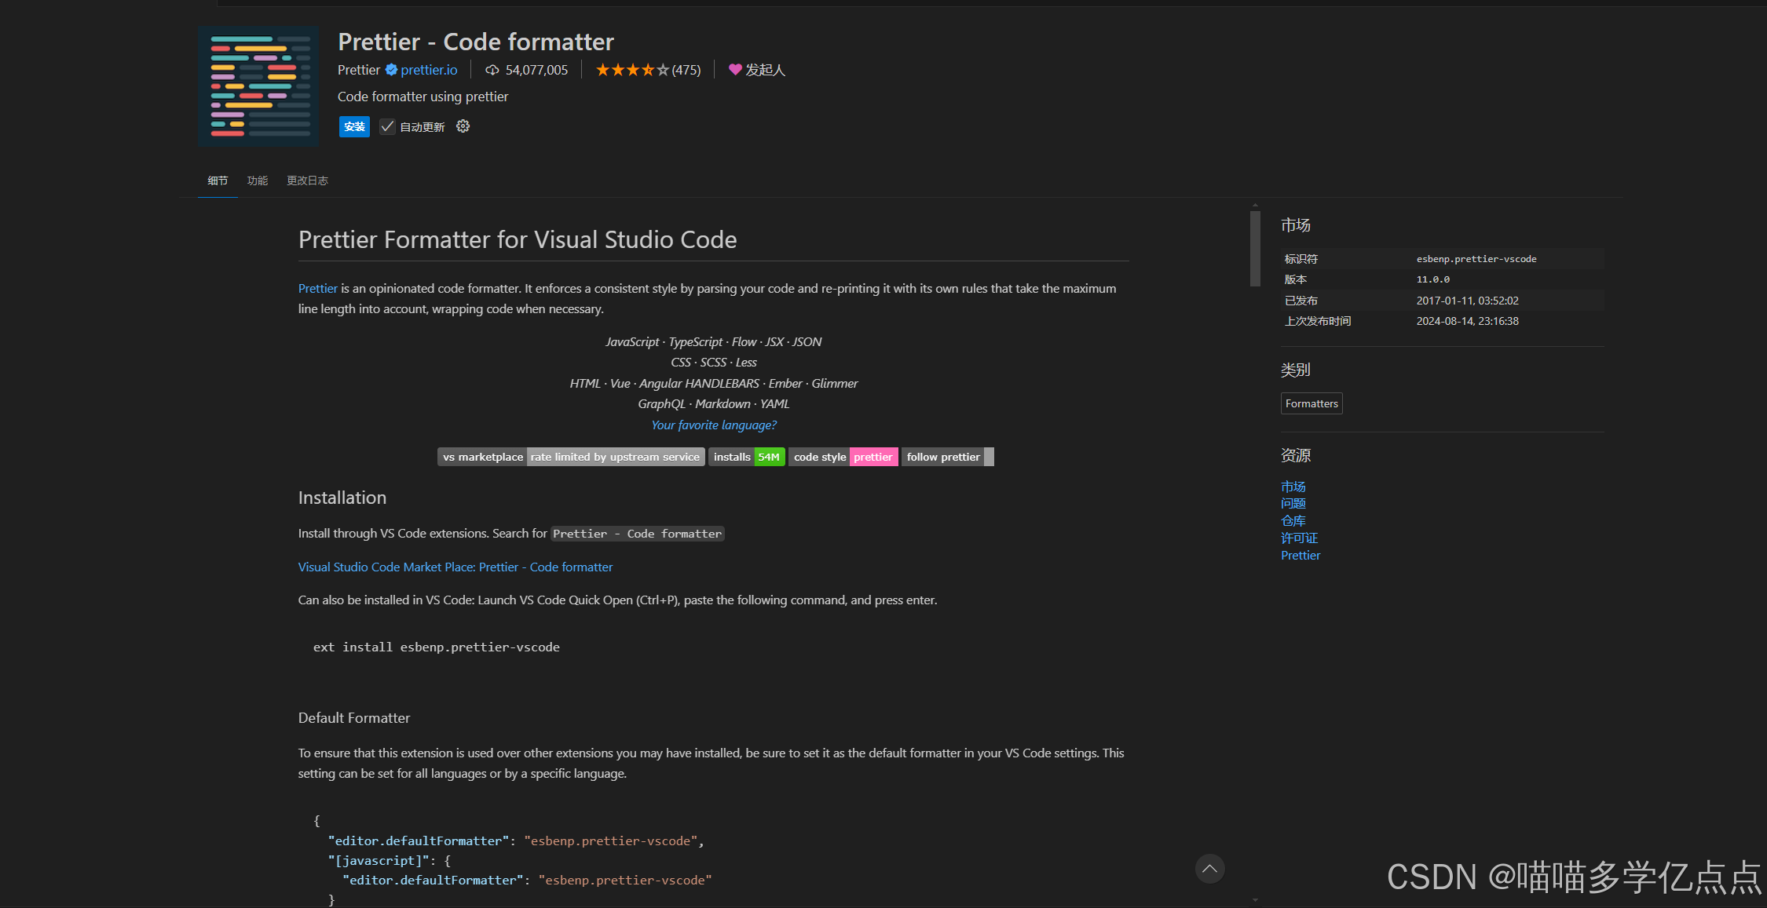This screenshot has height=908, width=1767.
Task: Toggle the auto-update checkbox
Action: click(x=387, y=126)
